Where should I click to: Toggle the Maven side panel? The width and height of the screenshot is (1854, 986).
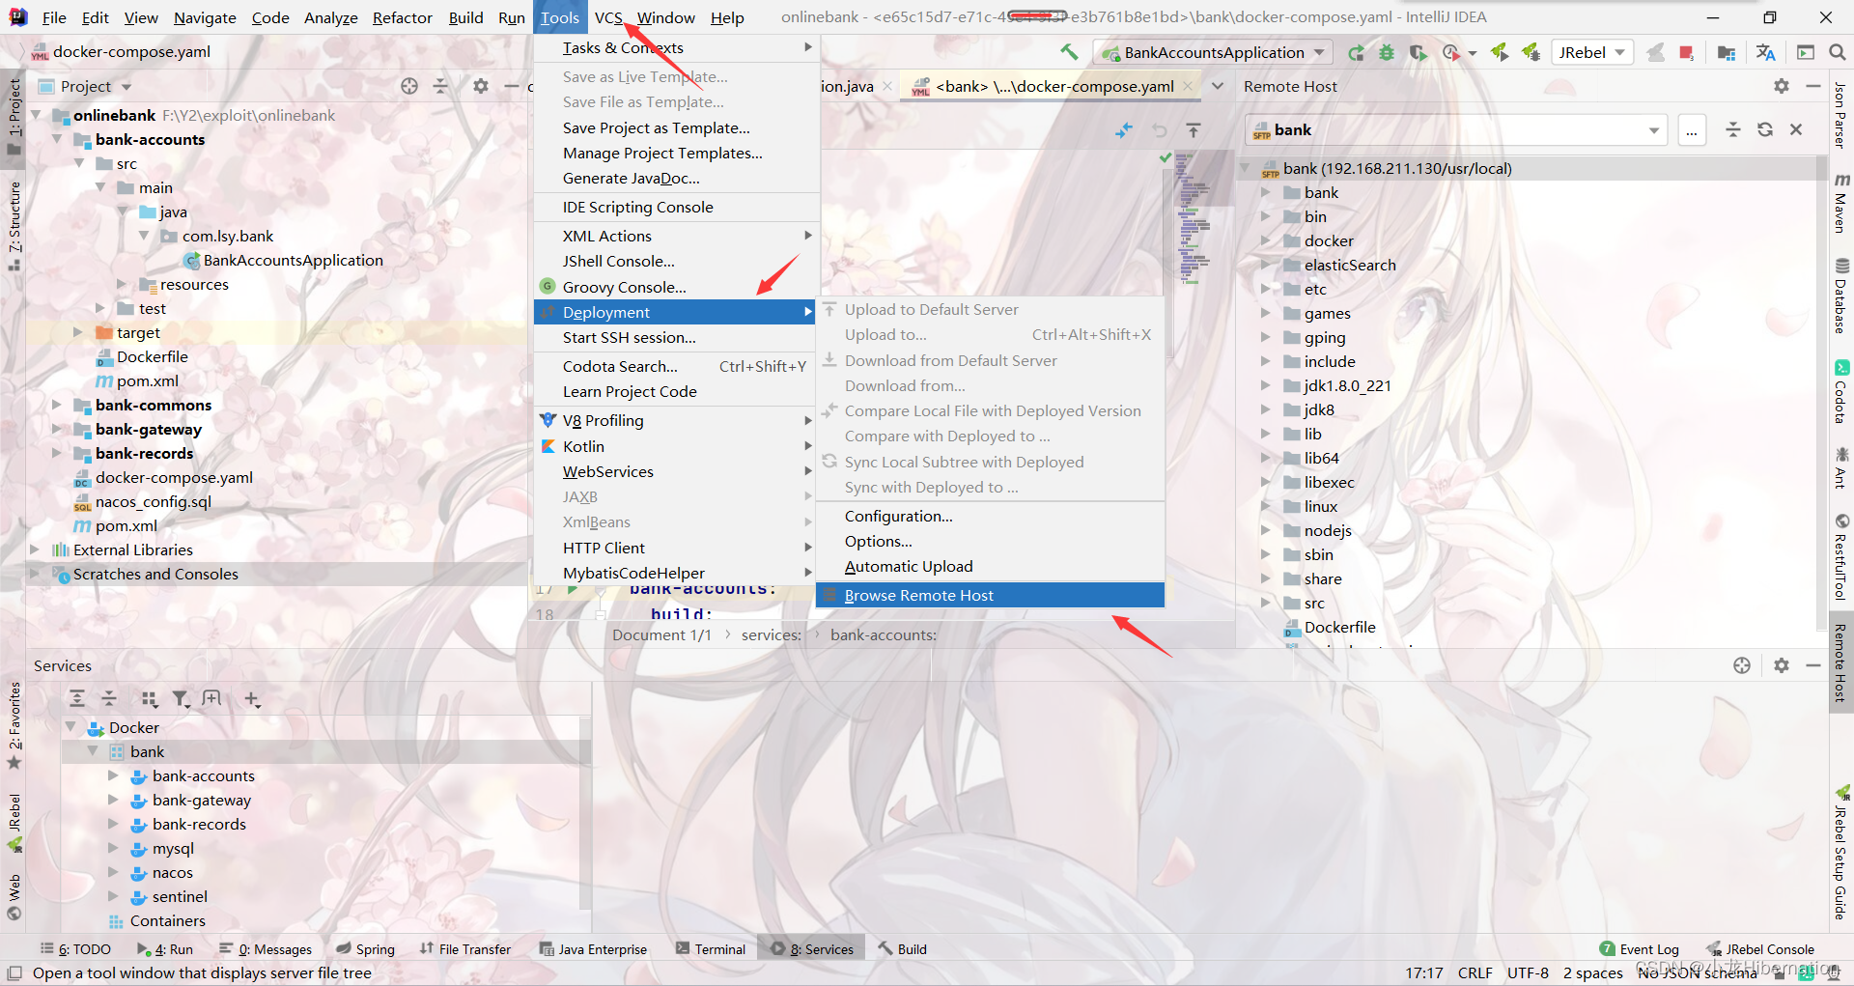pos(1841,204)
